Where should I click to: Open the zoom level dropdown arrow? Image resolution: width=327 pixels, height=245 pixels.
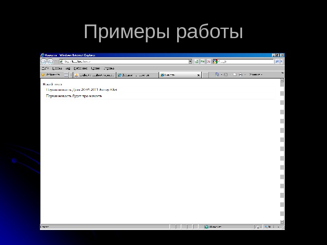(278, 227)
